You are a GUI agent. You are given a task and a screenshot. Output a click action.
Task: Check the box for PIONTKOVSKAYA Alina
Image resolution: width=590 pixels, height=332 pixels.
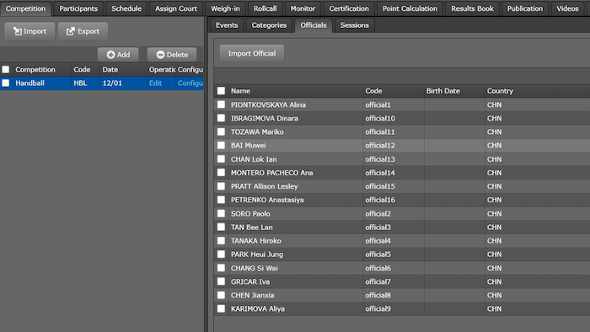[221, 104]
